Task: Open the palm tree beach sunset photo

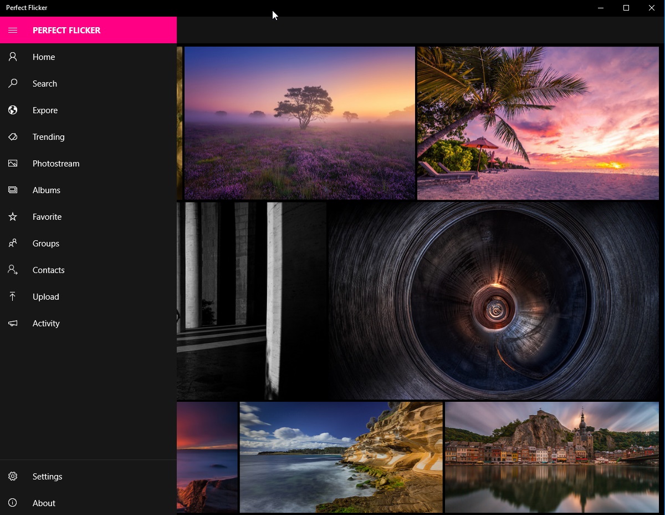Action: pos(538,123)
